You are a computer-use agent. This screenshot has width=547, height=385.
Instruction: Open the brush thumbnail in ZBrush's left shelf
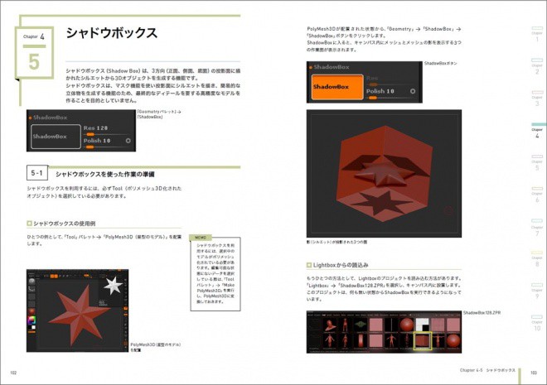[x=31, y=281]
